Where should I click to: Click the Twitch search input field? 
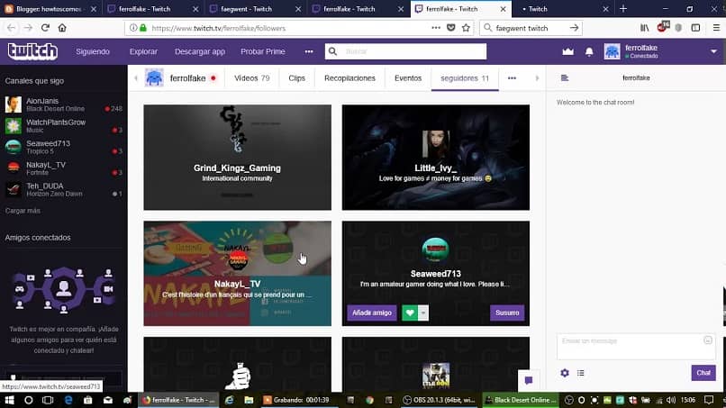[413, 51]
